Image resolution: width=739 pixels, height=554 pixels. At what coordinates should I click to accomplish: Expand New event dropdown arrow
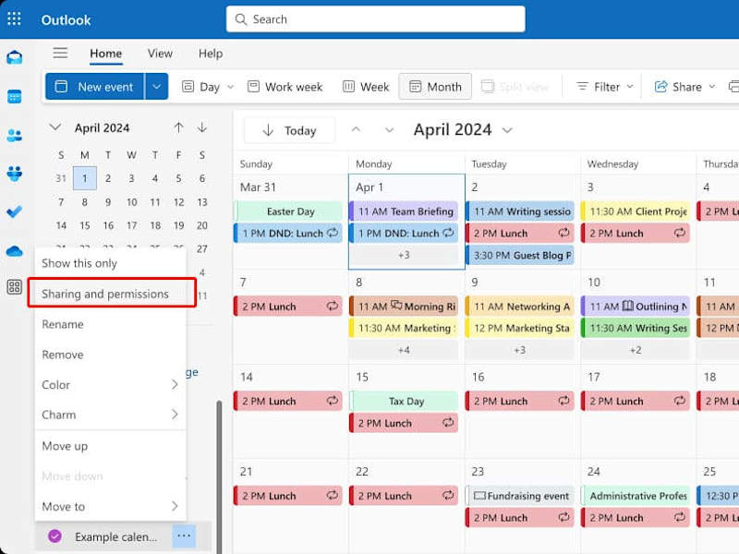(x=156, y=87)
